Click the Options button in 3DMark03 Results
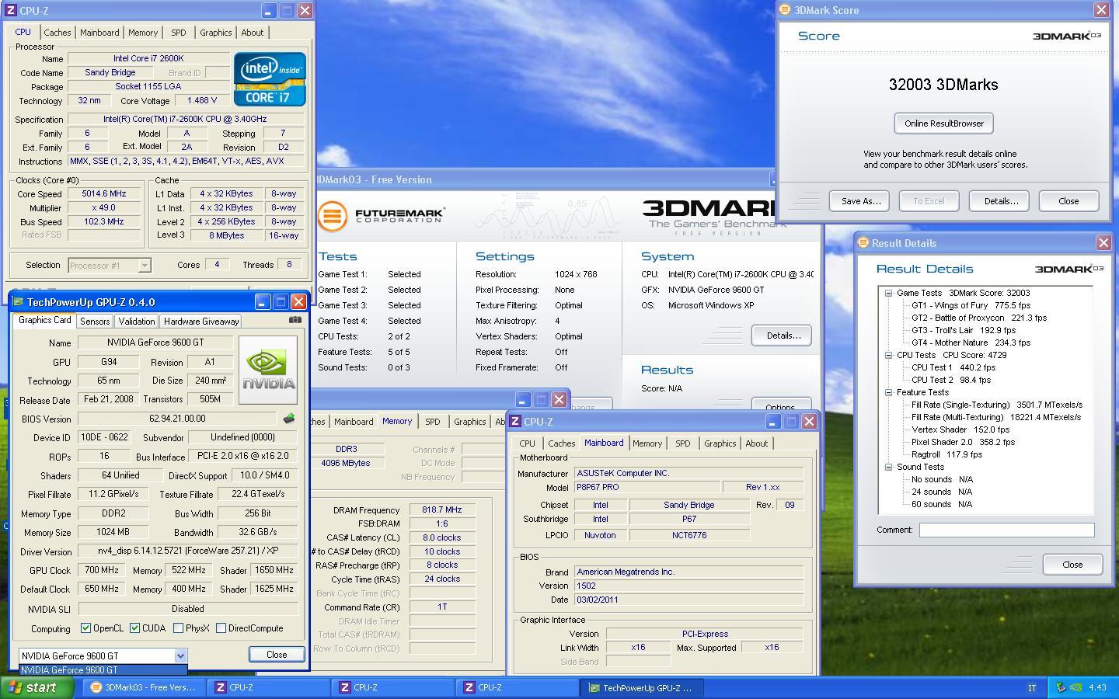 780,405
